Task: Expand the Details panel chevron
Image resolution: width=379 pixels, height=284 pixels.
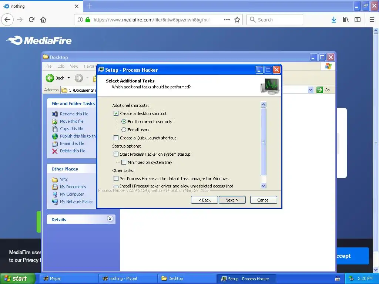Action: [x=110, y=219]
